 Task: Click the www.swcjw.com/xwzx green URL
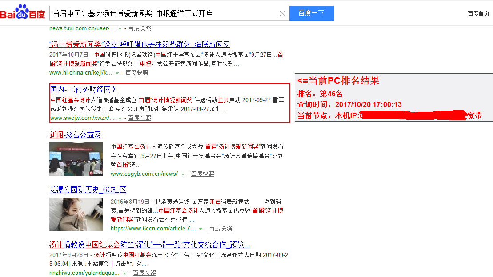click(x=82, y=118)
